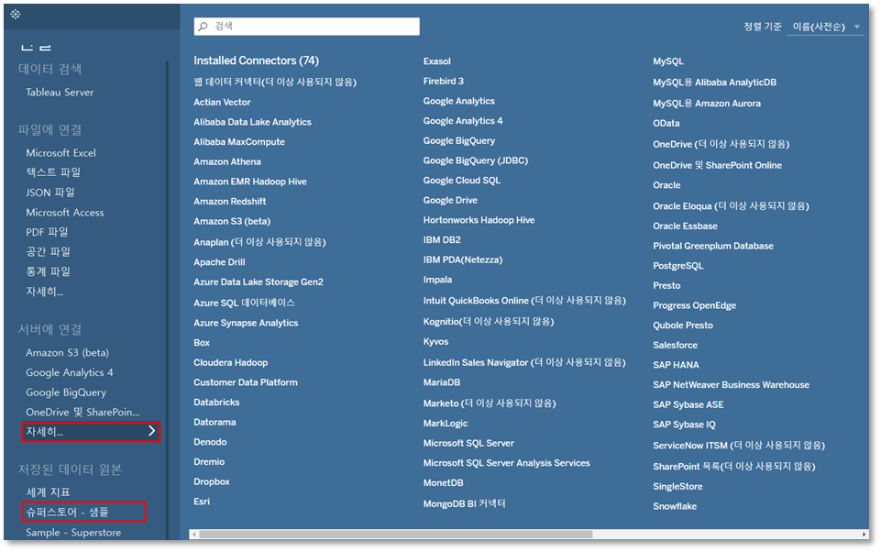Select Box connector
The height and width of the screenshot is (552, 881).
click(x=202, y=343)
